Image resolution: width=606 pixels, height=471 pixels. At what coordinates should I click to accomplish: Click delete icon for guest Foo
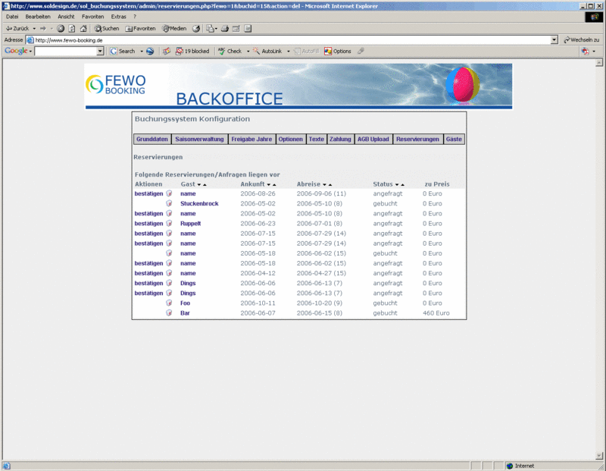coord(169,303)
